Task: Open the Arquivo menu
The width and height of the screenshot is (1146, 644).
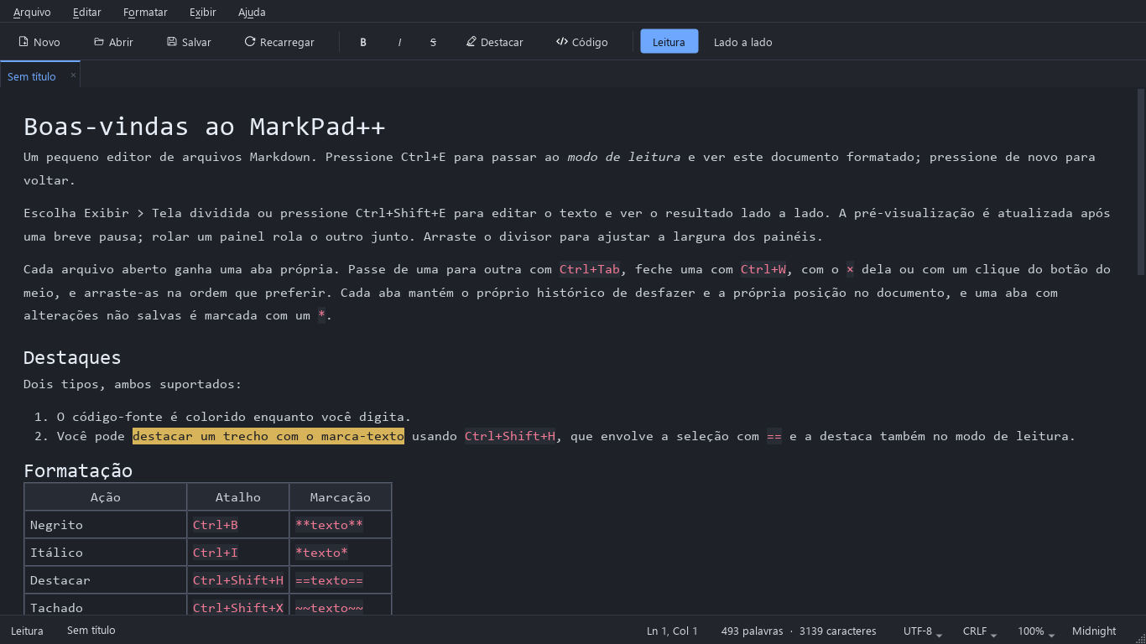Action: [32, 13]
